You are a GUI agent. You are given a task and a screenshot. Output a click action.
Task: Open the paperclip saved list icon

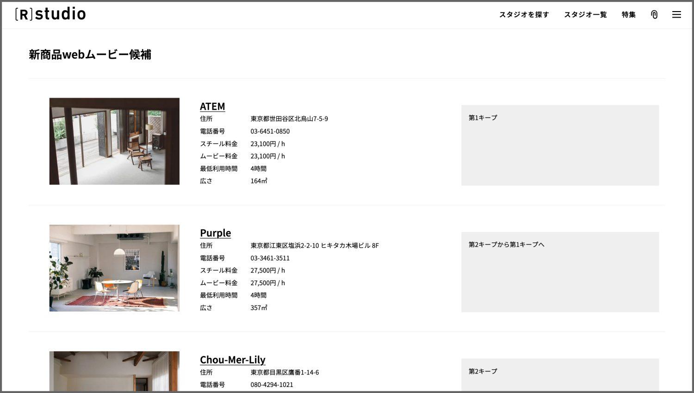tap(654, 15)
